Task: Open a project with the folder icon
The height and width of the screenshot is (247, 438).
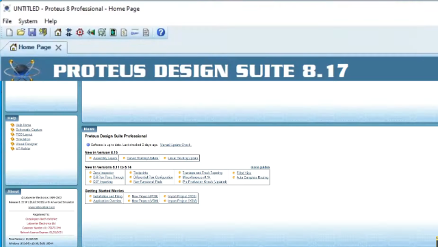Action: (x=21, y=32)
